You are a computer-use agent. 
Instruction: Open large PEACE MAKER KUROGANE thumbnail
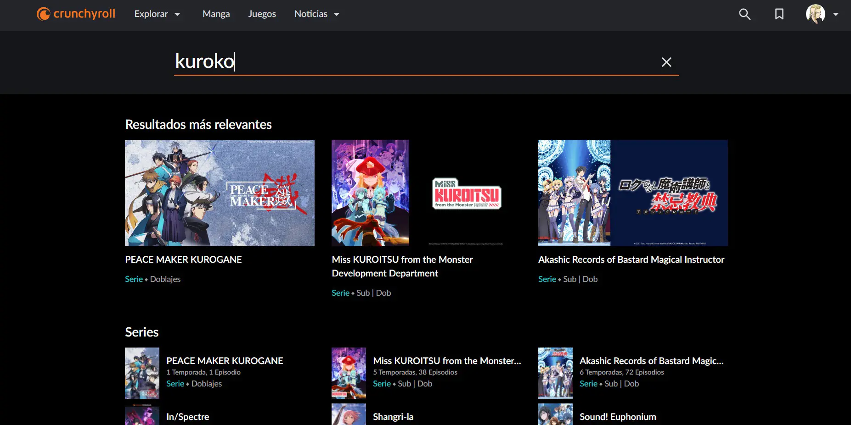coord(220,193)
